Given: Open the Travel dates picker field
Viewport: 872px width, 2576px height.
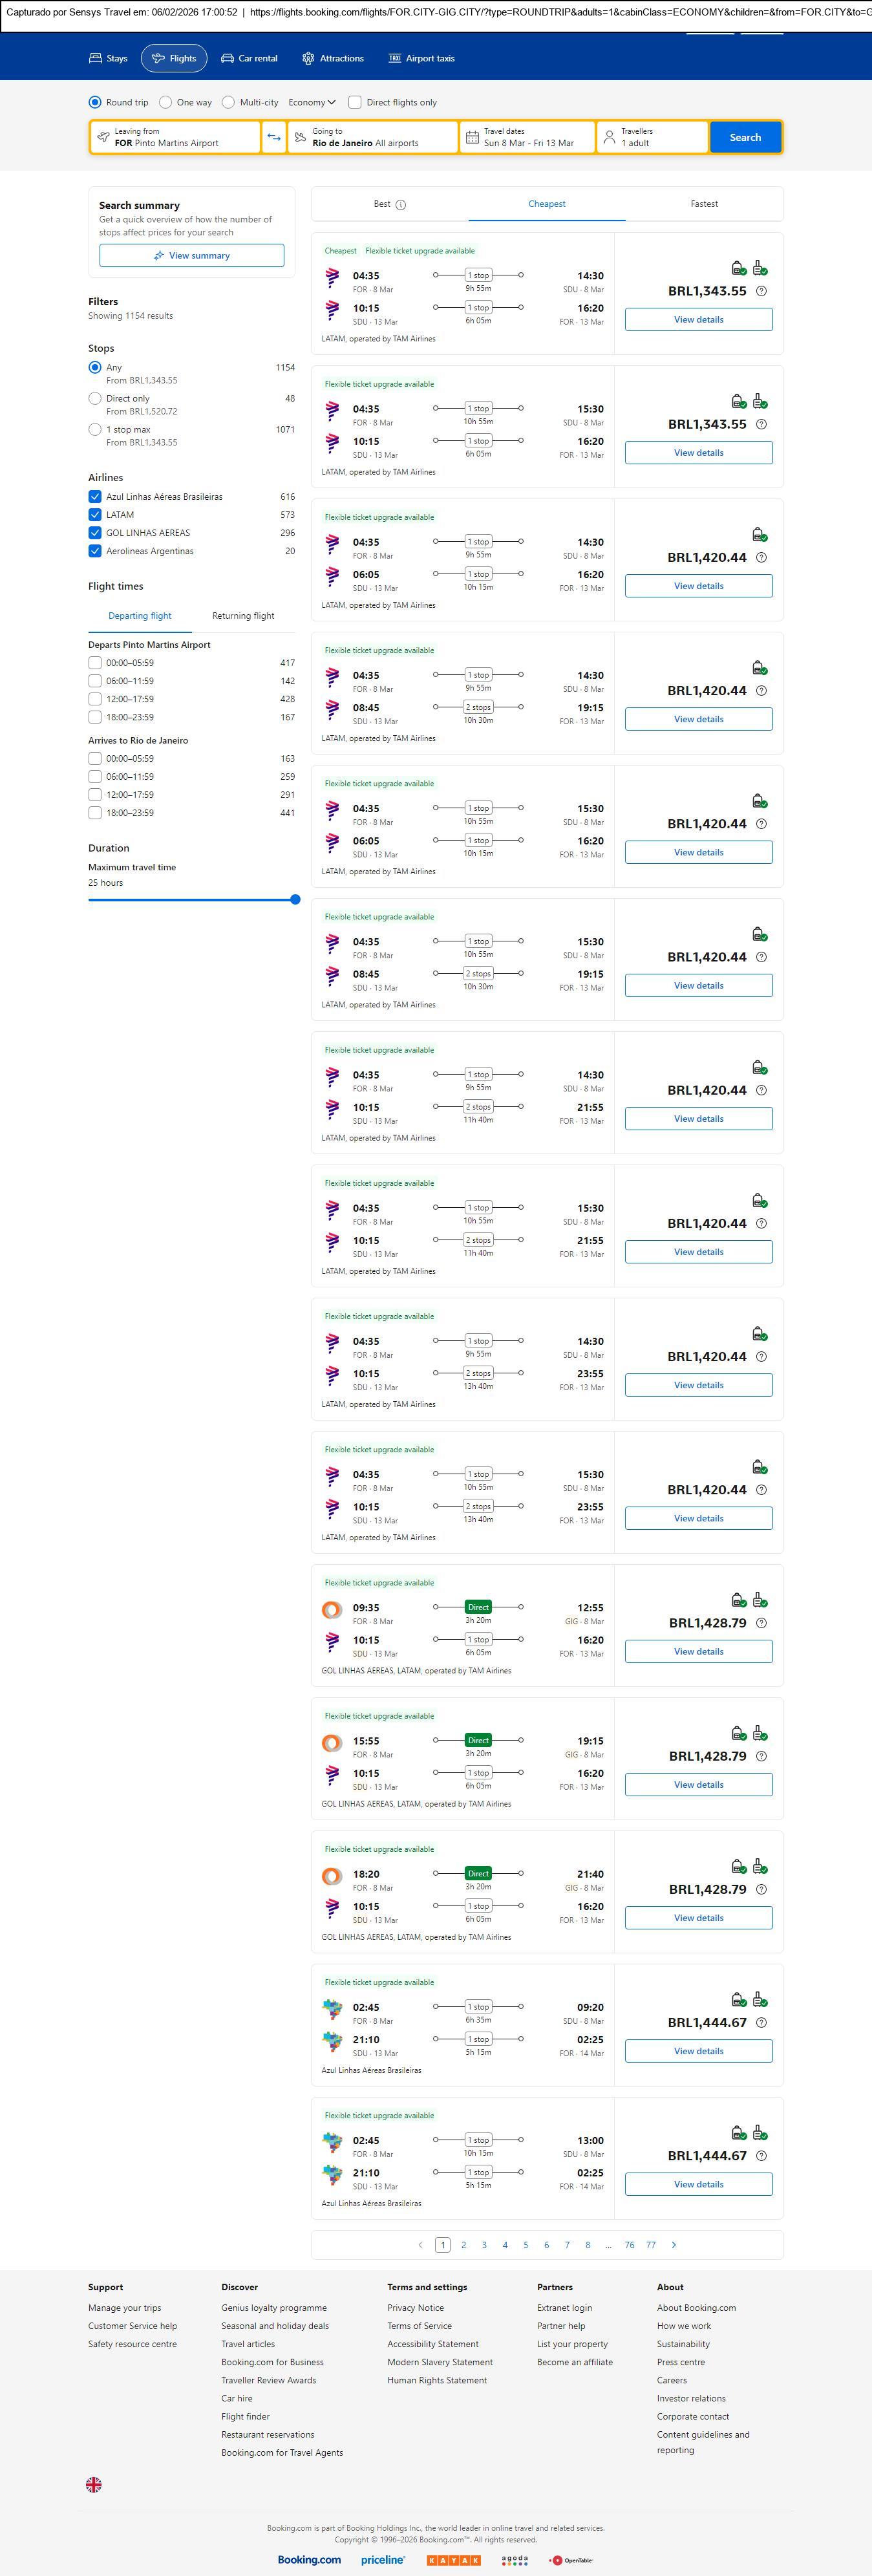Looking at the screenshot, I should 527,137.
